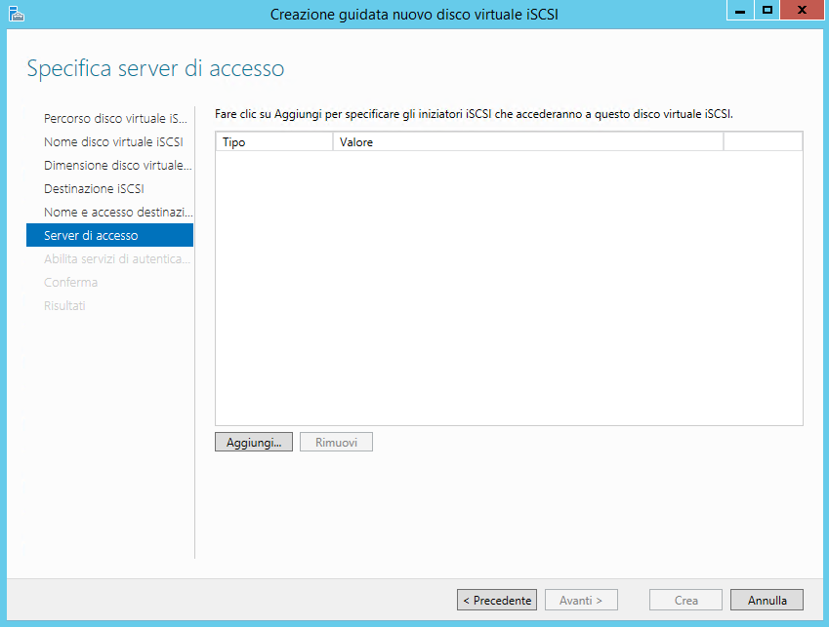Click the Aggiungi... button
829x627 pixels.
(254, 443)
